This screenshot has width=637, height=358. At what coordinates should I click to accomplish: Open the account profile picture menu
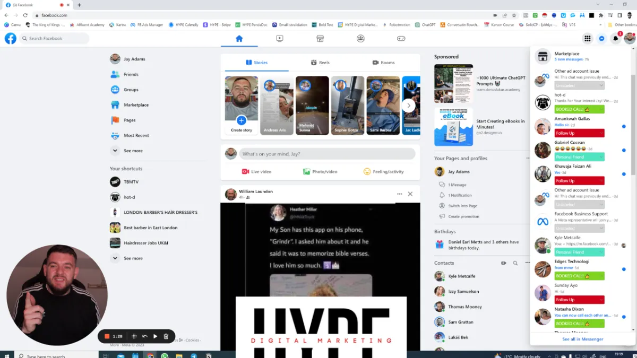(x=630, y=38)
